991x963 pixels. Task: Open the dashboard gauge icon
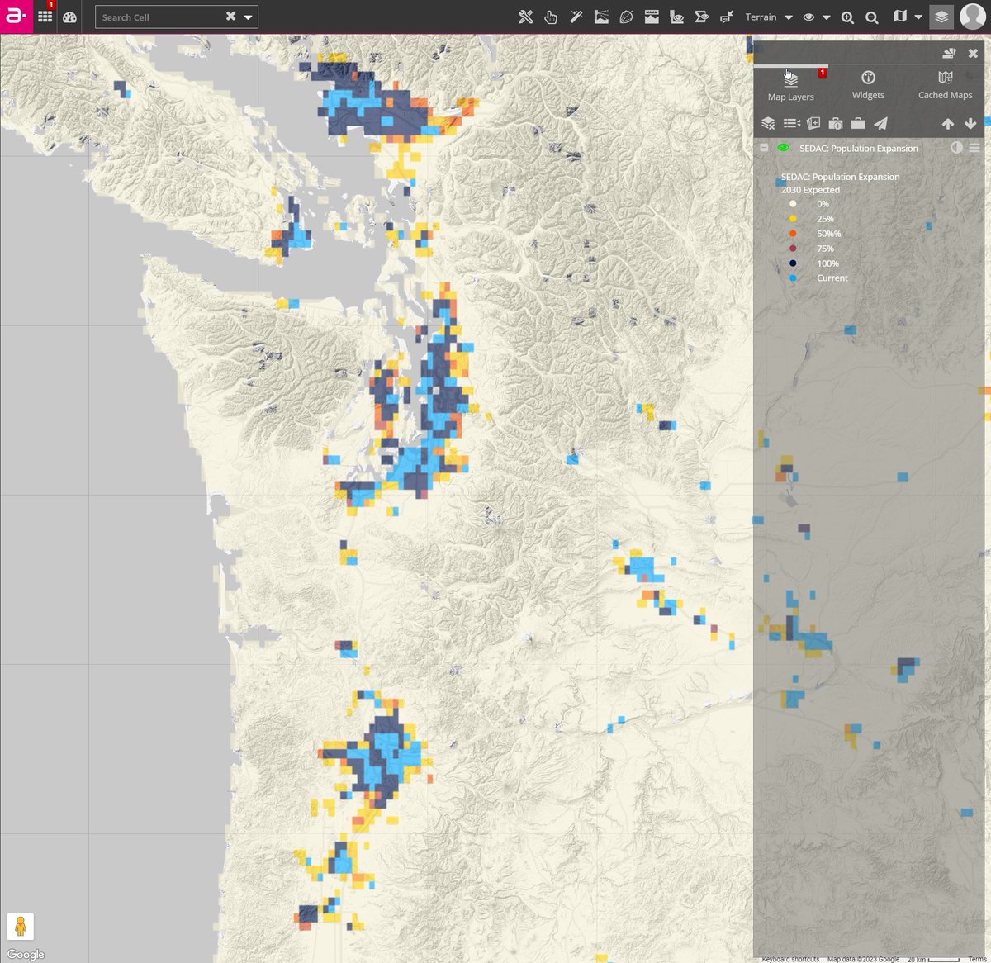point(70,17)
